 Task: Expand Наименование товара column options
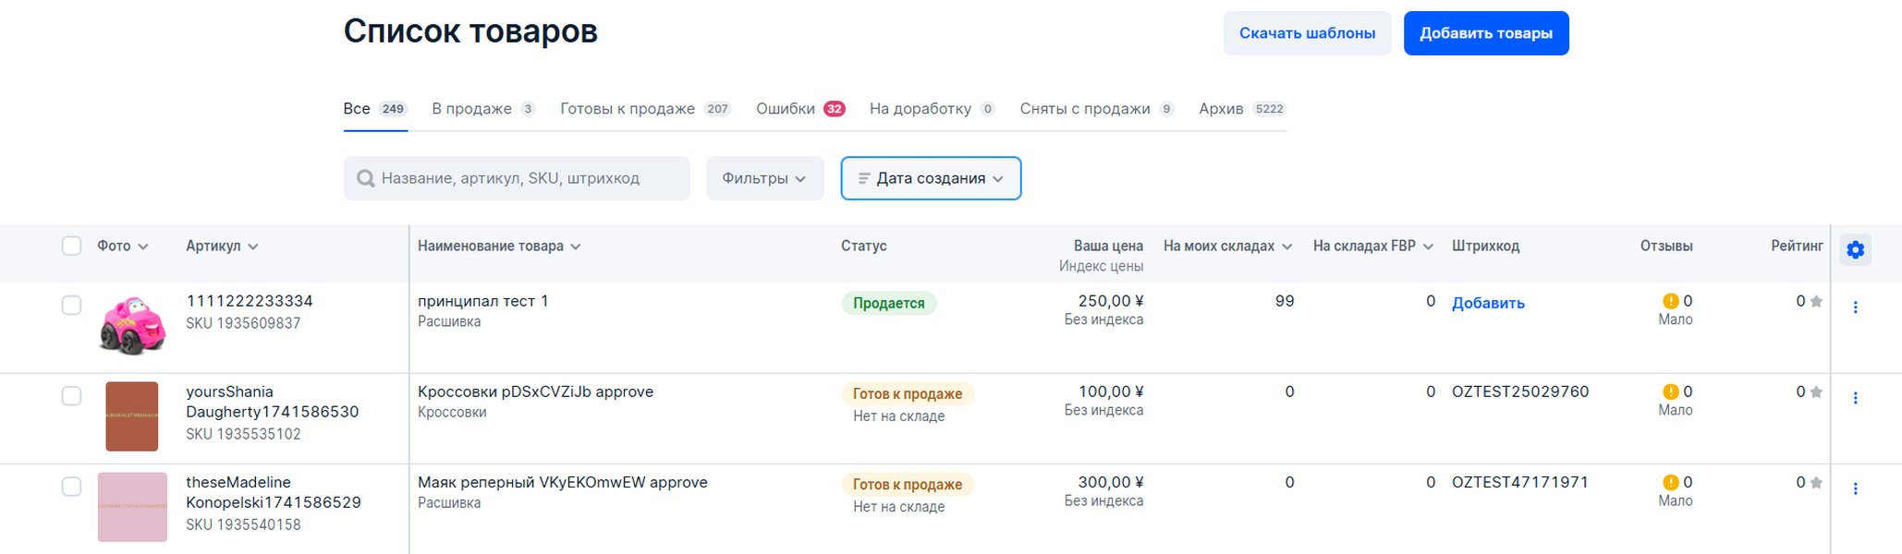coord(576,247)
